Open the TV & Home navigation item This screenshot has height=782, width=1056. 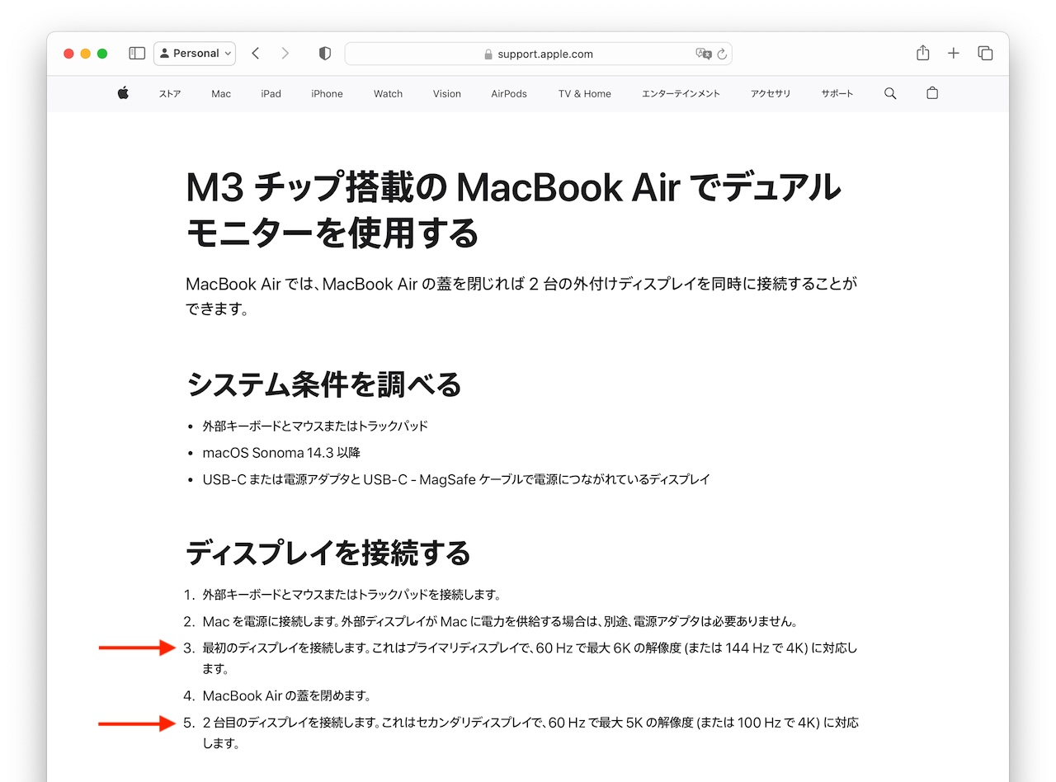click(585, 94)
